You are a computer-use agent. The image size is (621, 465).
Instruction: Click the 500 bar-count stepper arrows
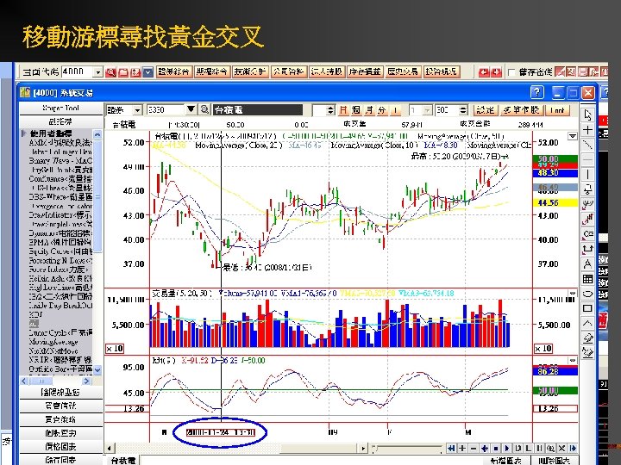pos(463,109)
